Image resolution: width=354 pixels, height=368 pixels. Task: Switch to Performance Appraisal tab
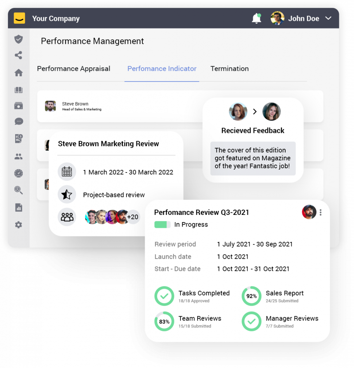(x=73, y=69)
